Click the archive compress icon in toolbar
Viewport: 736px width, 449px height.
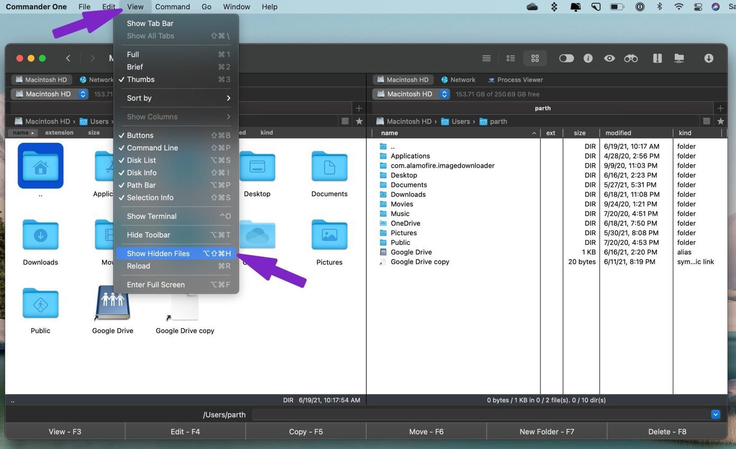click(657, 58)
